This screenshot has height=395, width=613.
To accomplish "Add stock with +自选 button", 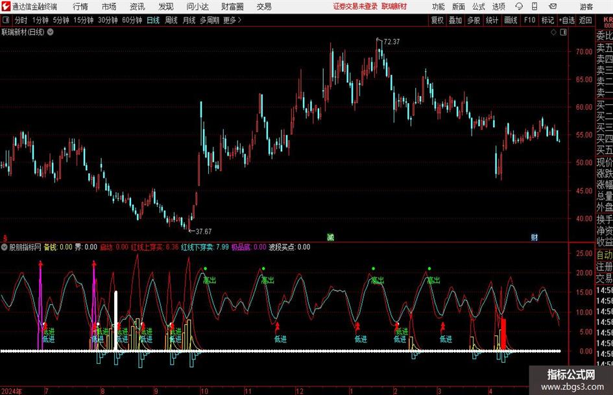I will 567,20.
